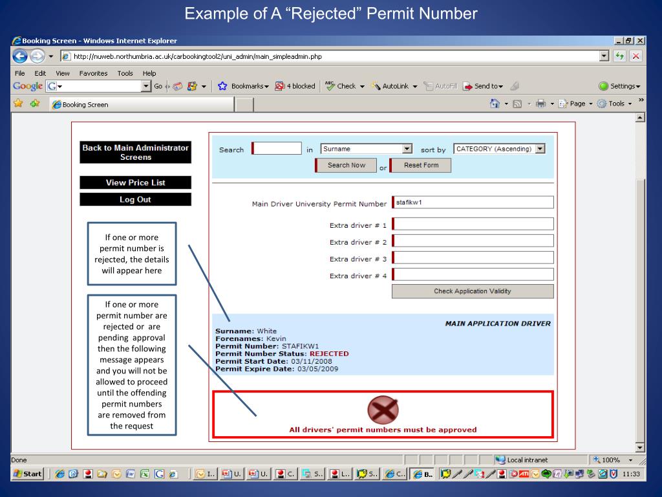Run the ABC spell Check tool
The height and width of the screenshot is (497, 662).
(x=344, y=86)
